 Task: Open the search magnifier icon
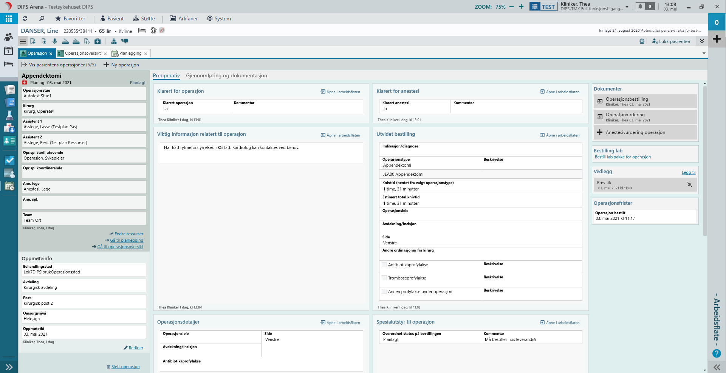pyautogui.click(x=42, y=18)
